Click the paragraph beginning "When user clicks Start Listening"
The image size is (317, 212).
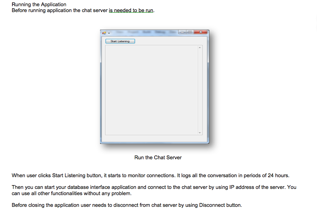[x=150, y=175]
